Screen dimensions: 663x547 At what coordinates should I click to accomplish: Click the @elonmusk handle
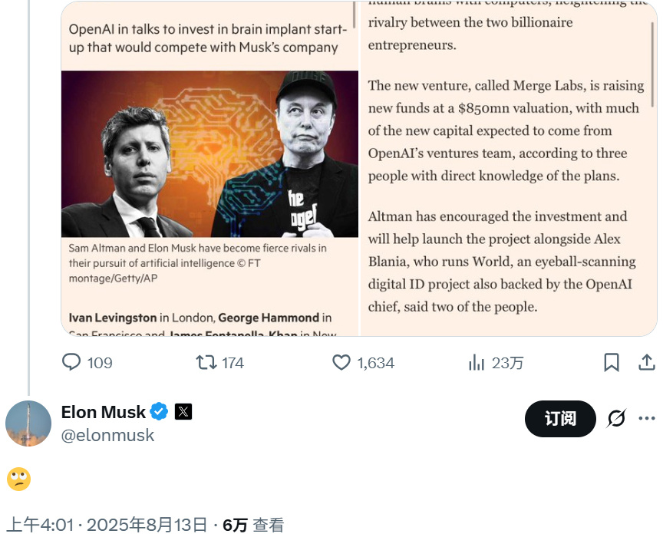point(107,435)
